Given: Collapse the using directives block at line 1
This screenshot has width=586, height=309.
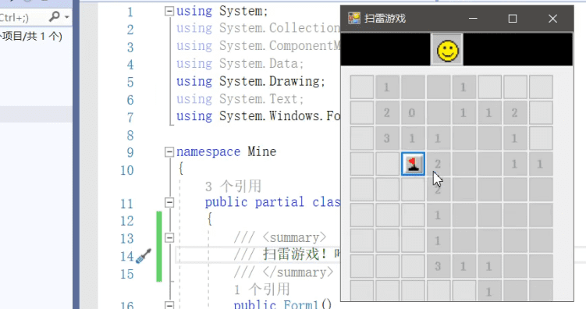Looking at the screenshot, I should click(169, 11).
